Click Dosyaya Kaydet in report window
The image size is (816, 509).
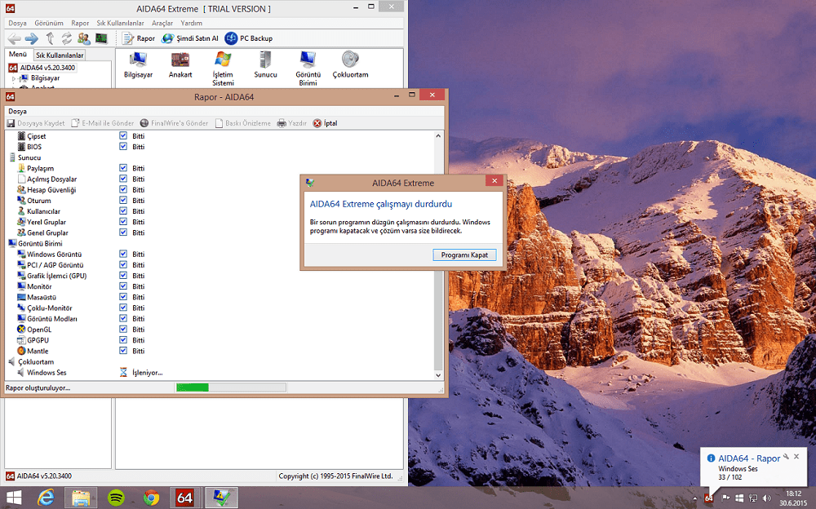click(x=36, y=123)
